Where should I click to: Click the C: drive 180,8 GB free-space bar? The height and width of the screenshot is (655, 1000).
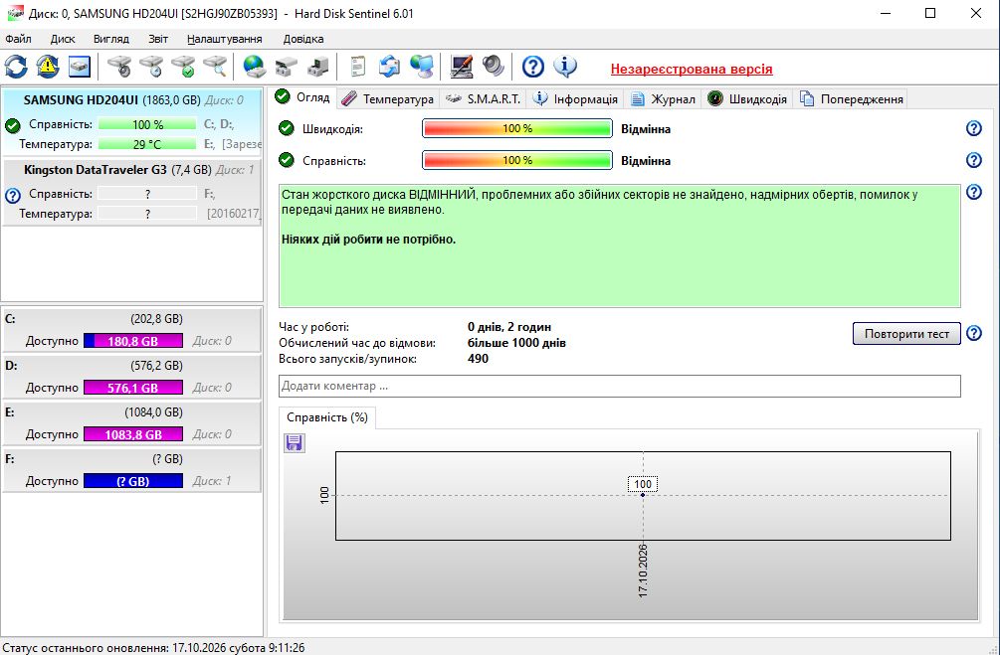[132, 341]
